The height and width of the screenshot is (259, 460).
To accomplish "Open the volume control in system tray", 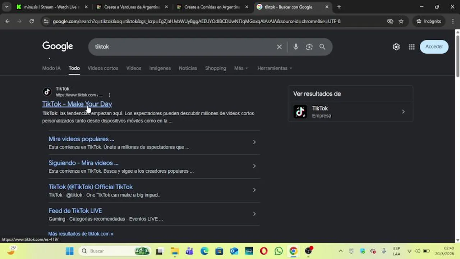I will pyautogui.click(x=417, y=251).
